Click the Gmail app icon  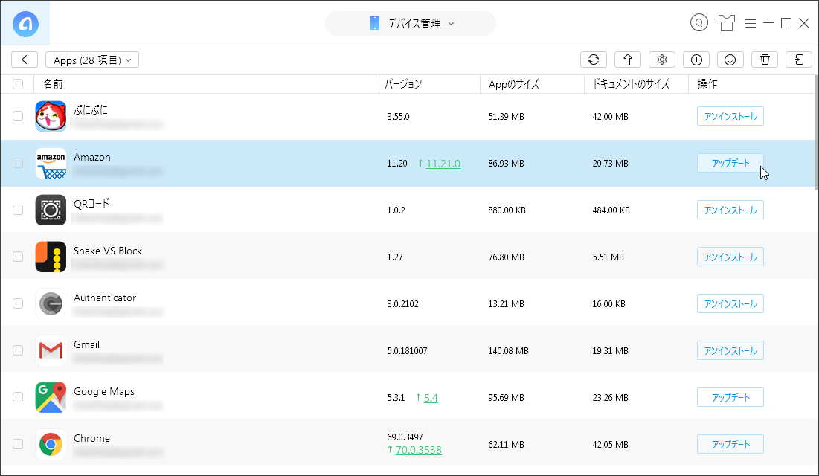51,350
